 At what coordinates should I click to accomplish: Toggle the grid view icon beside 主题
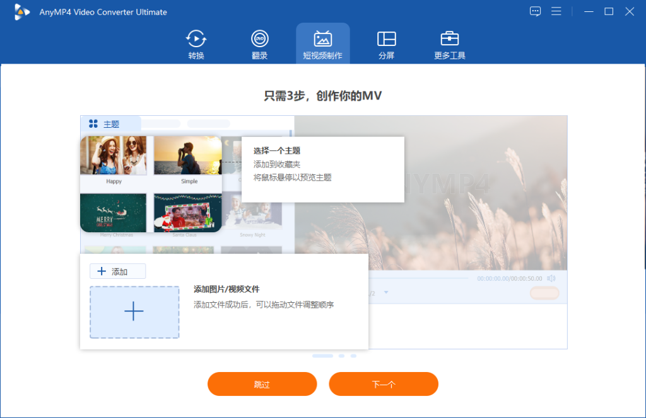[92, 123]
